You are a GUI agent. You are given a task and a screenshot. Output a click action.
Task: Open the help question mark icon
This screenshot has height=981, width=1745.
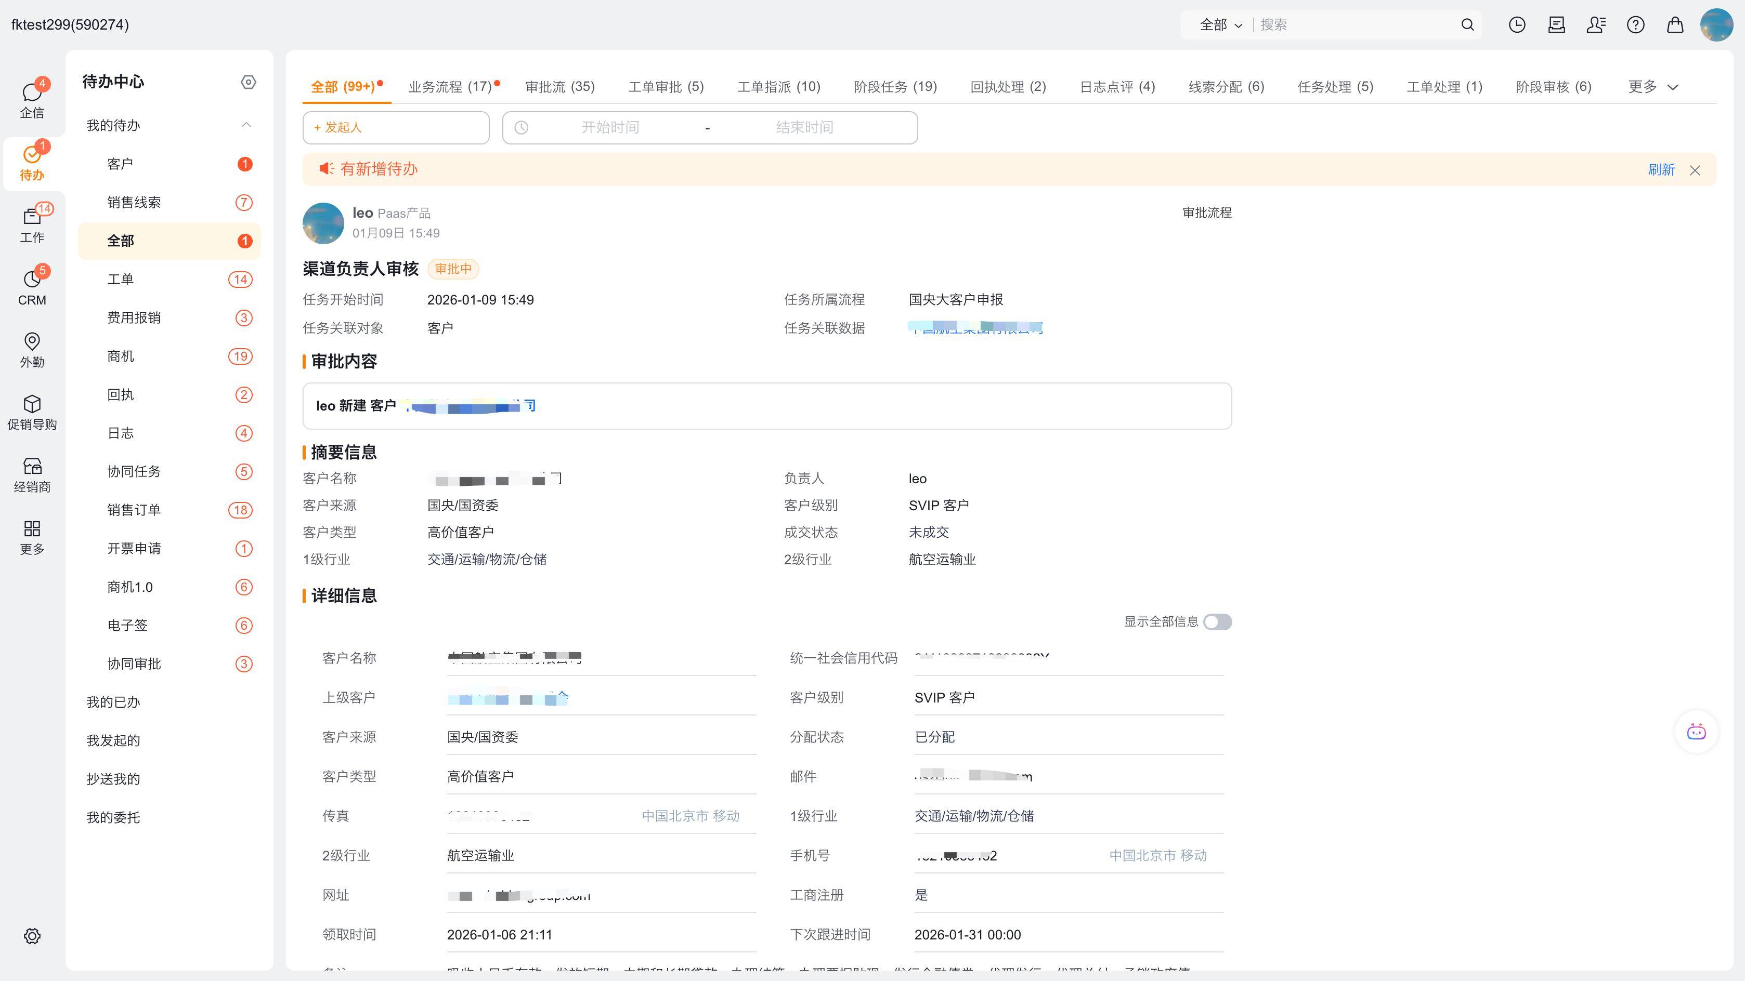[1635, 25]
